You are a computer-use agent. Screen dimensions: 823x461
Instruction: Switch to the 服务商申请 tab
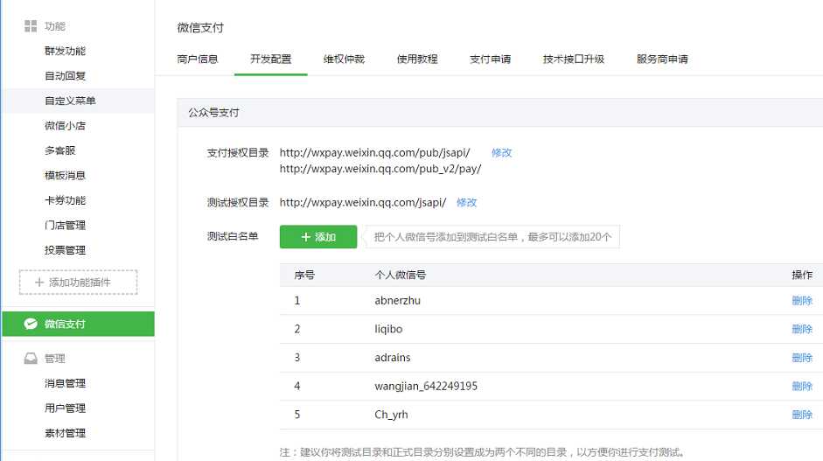point(662,59)
